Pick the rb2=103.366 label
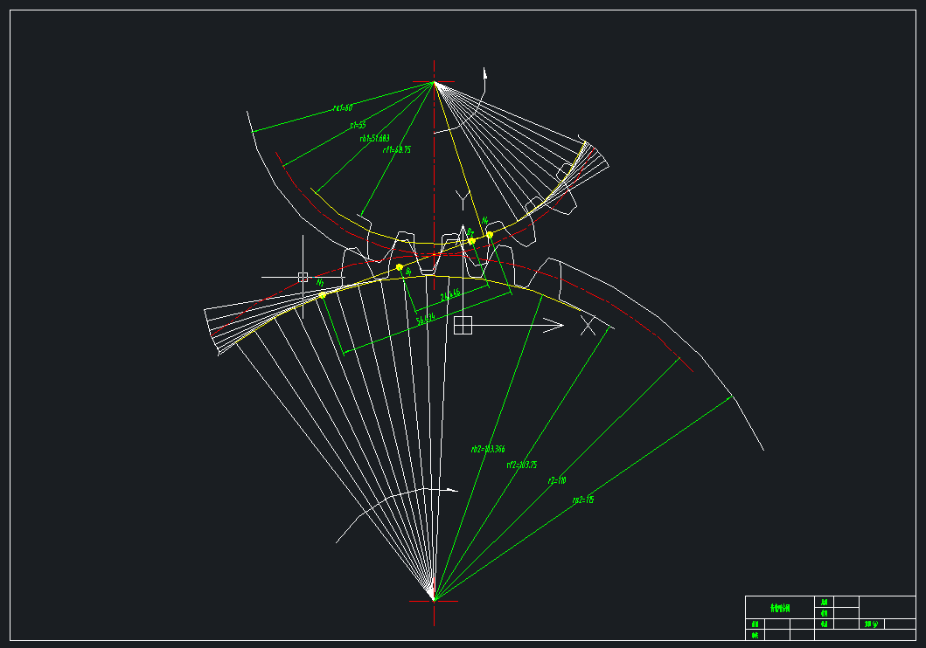The image size is (926, 648). 488,449
